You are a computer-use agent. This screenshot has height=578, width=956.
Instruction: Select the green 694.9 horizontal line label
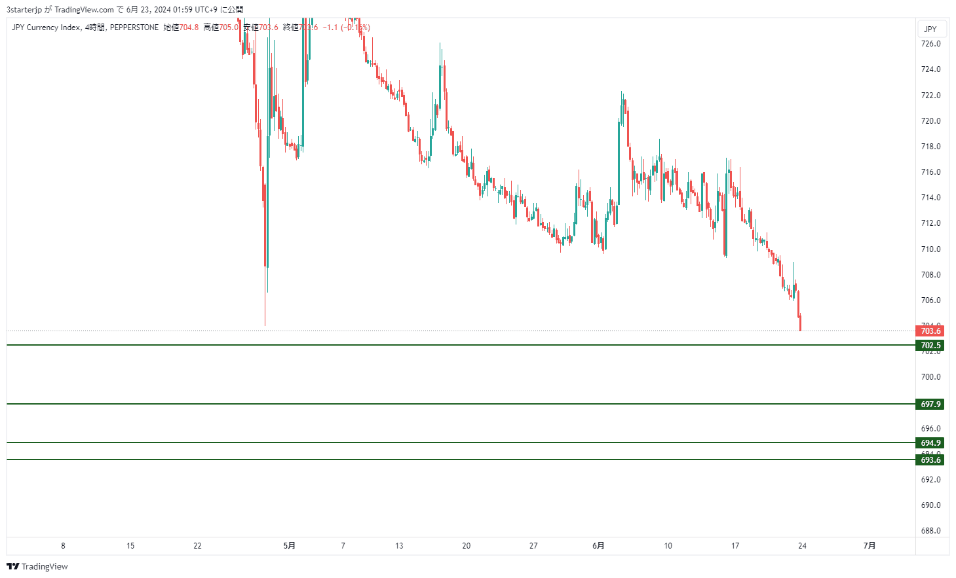[x=930, y=443]
